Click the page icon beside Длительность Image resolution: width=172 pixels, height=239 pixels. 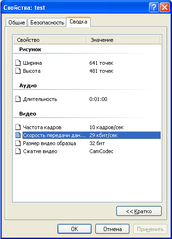click(18, 99)
